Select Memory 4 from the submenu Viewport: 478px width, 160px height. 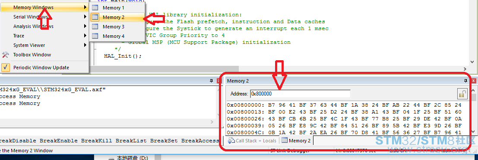[x=117, y=36]
